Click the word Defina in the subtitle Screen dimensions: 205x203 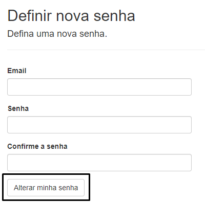point(20,34)
